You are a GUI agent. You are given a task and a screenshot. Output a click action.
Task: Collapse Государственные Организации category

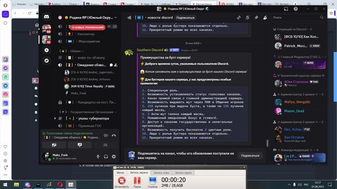coord(88,112)
